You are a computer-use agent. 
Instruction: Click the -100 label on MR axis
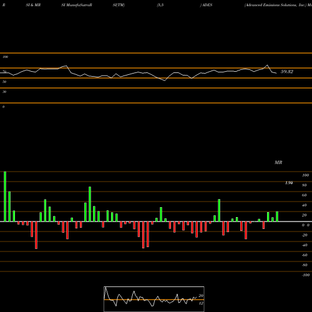tap(306, 275)
